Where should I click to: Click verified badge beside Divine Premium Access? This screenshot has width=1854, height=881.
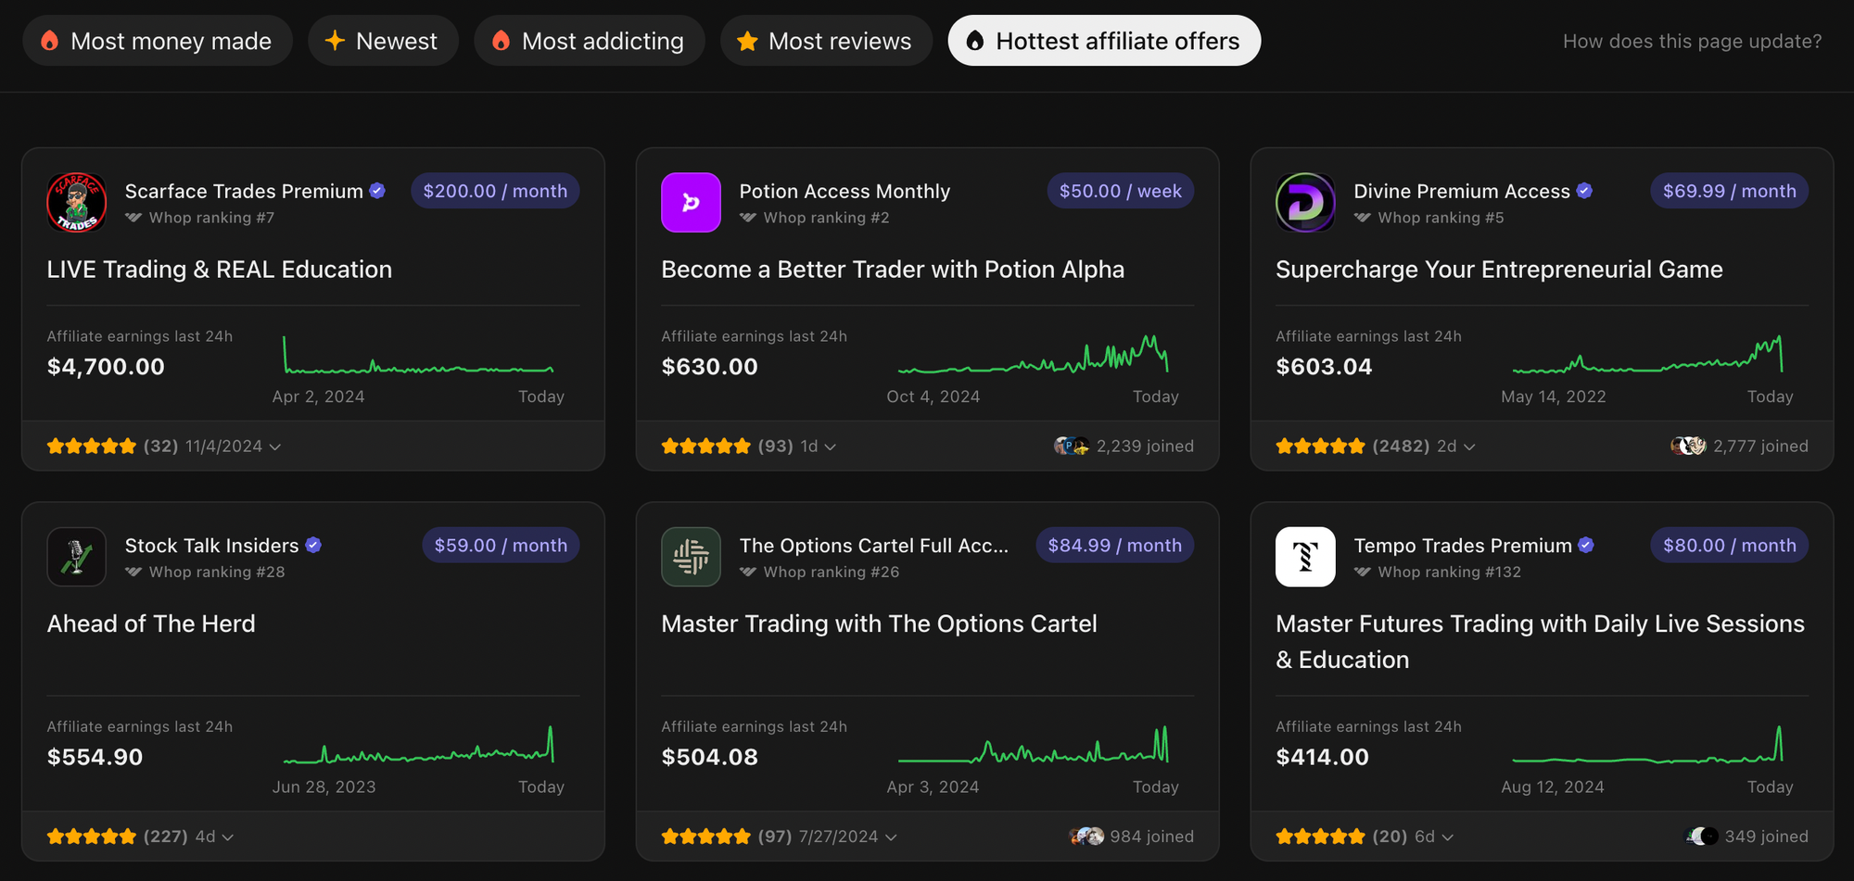coord(1584,191)
